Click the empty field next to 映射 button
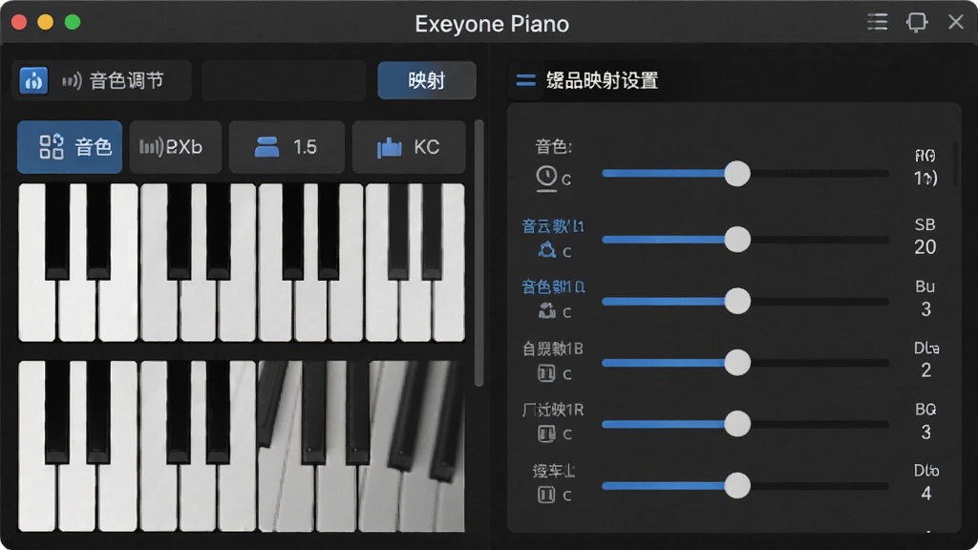 point(284,80)
